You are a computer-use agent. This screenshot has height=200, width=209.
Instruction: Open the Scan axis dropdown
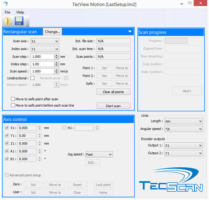tap(45, 41)
